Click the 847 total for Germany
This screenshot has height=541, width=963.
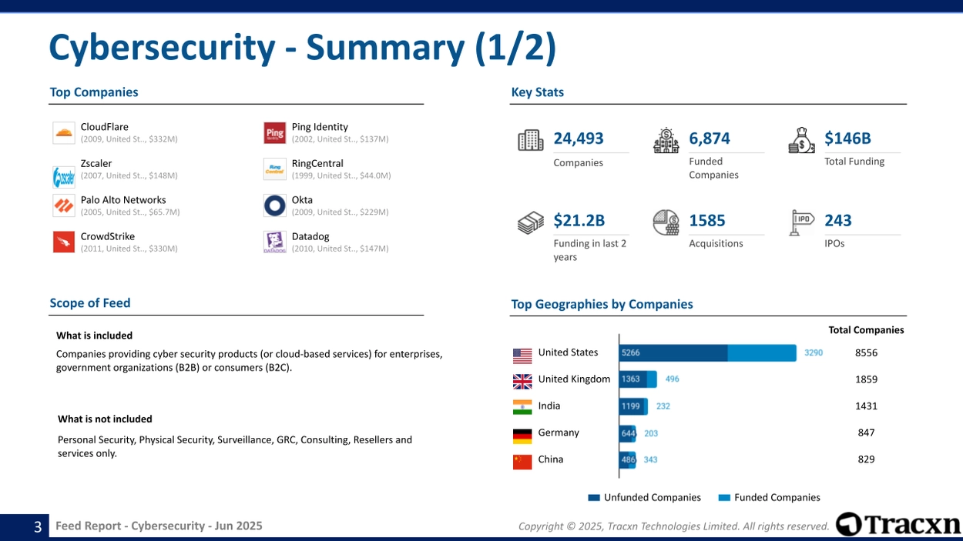(866, 432)
